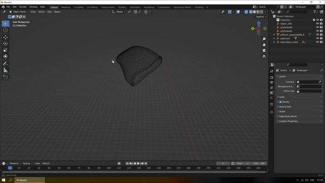This screenshot has width=325, height=183.
Task: Open the Scene properties tab icon
Action: [272, 93]
